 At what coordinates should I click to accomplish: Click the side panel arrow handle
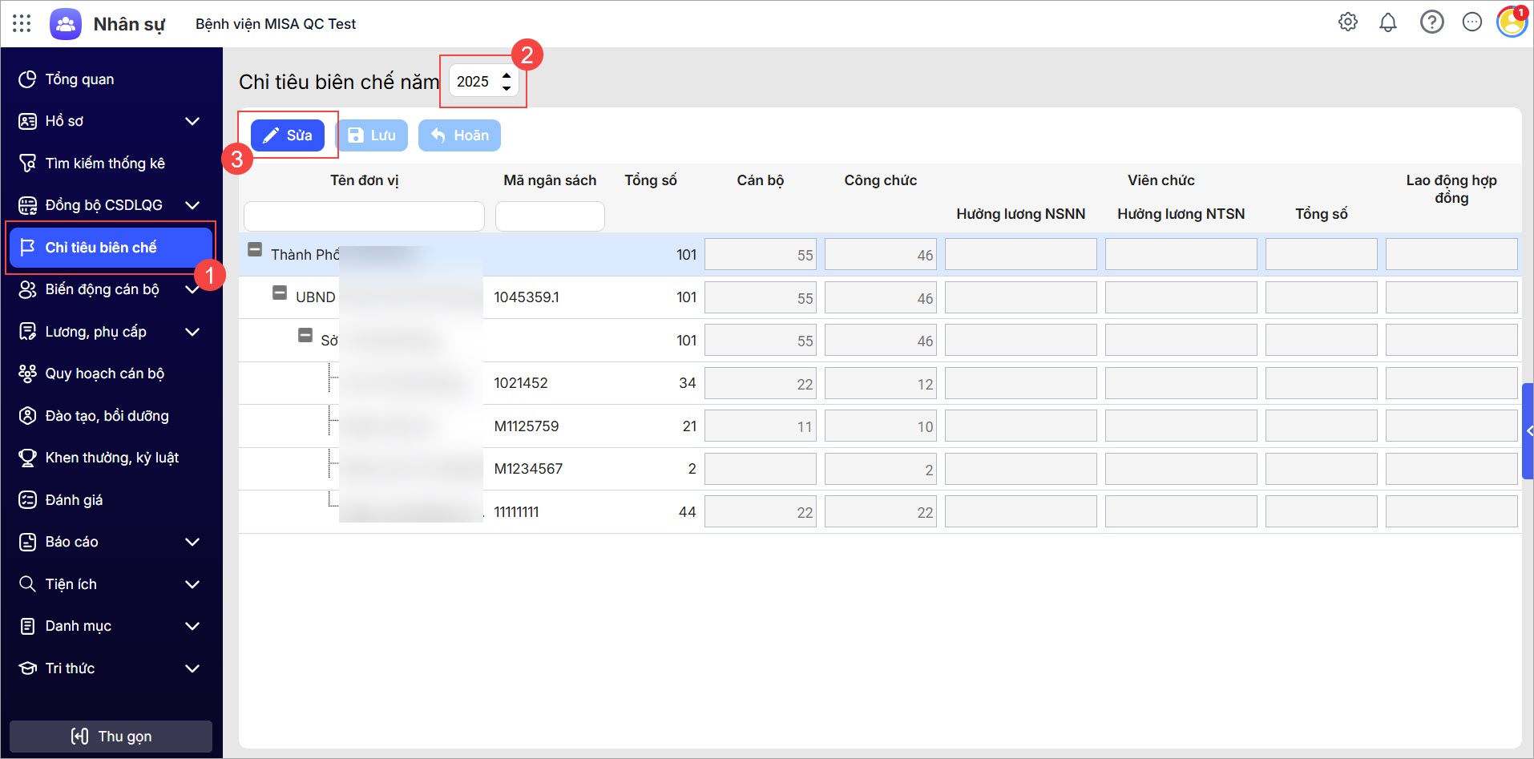tap(1528, 431)
